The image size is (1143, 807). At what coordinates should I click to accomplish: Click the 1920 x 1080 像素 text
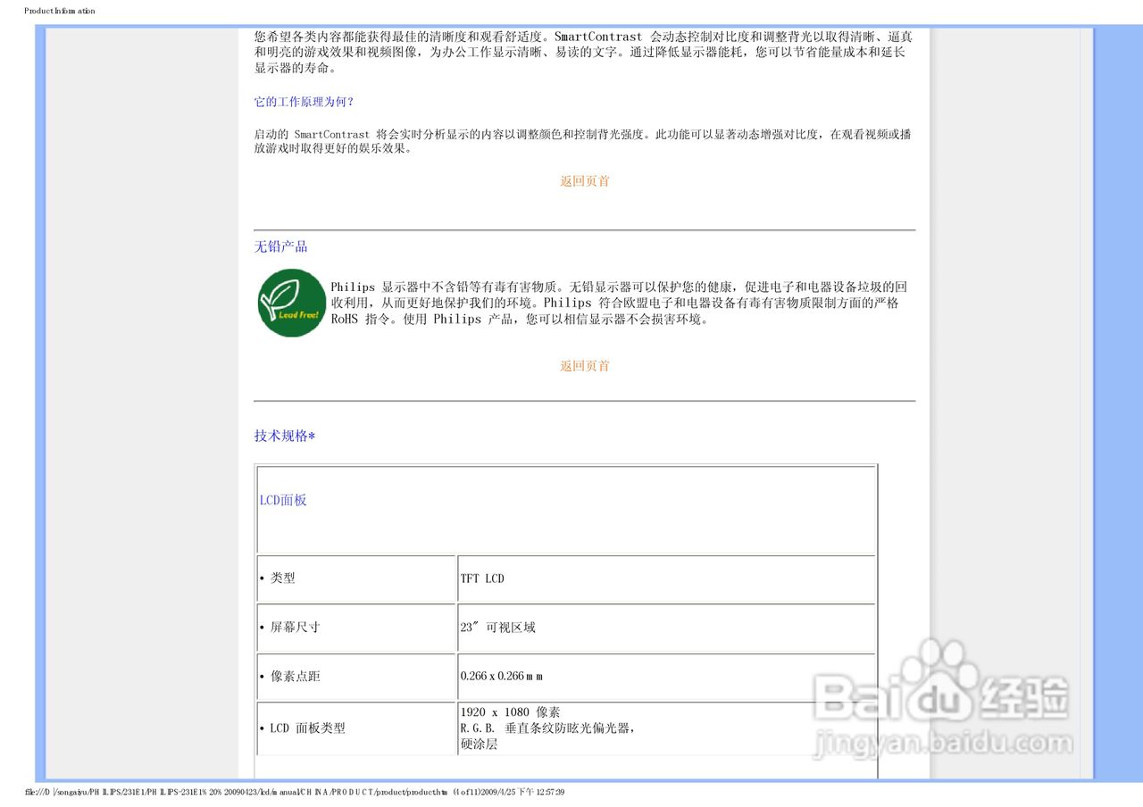pyautogui.click(x=510, y=712)
